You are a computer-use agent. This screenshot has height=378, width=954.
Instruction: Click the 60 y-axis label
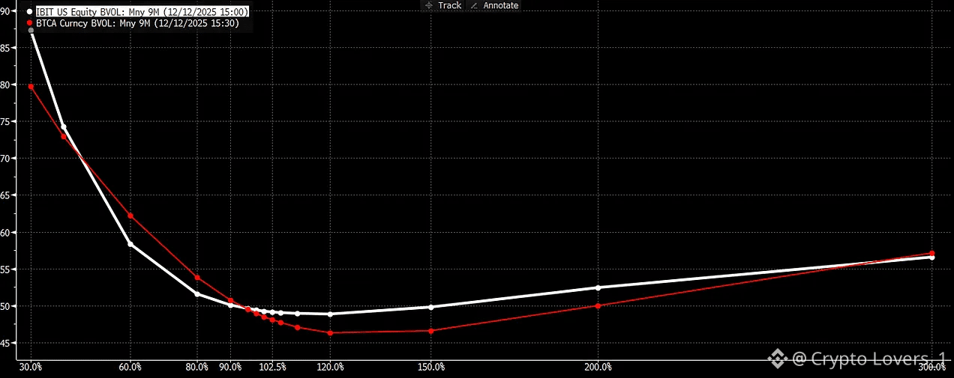pyautogui.click(x=5, y=232)
